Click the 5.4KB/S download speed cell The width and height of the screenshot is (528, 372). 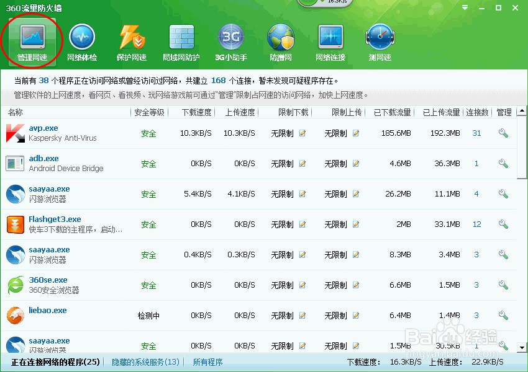pyautogui.click(x=198, y=194)
